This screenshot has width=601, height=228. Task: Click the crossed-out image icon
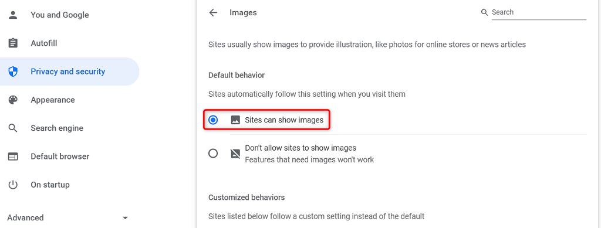235,154
